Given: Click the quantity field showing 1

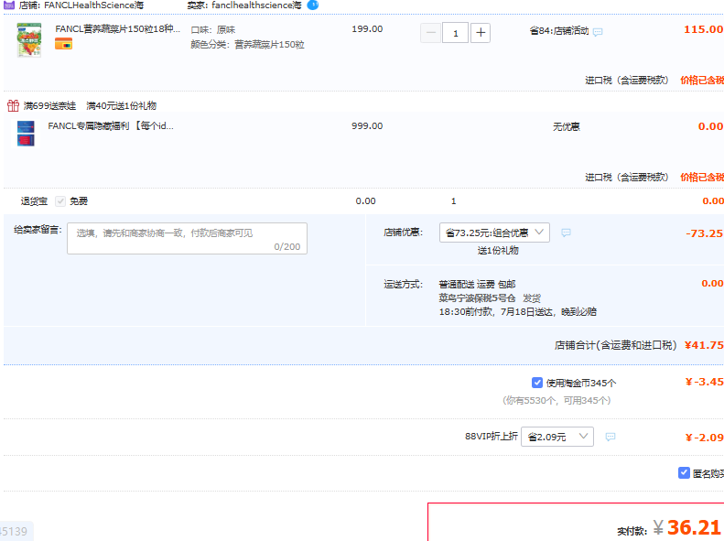Looking at the screenshot, I should point(455,33).
